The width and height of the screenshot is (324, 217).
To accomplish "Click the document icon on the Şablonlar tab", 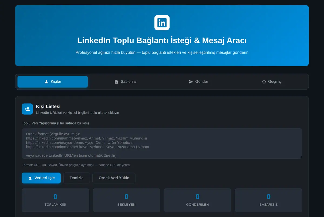I will pyautogui.click(x=116, y=82).
